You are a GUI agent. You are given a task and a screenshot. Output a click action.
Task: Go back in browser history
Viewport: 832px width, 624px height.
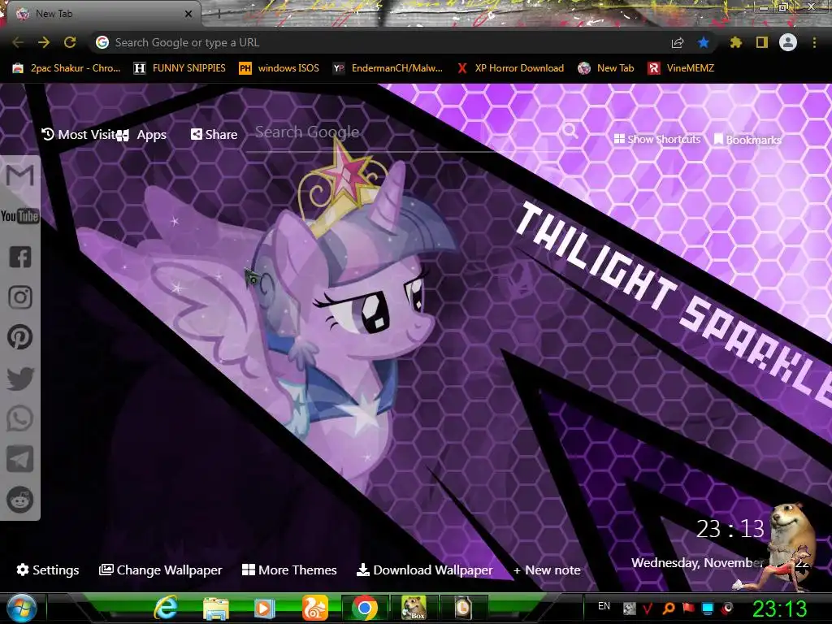(x=18, y=42)
